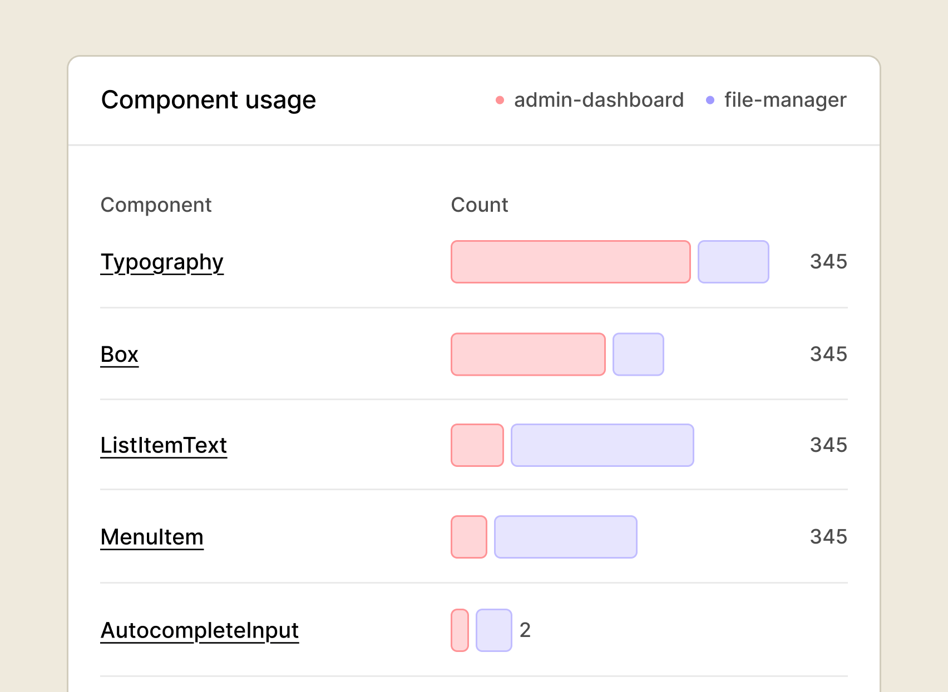Screen dimensions: 948x692
Task: Toggle the admin-dashboard series in the legend
Action: click(598, 100)
